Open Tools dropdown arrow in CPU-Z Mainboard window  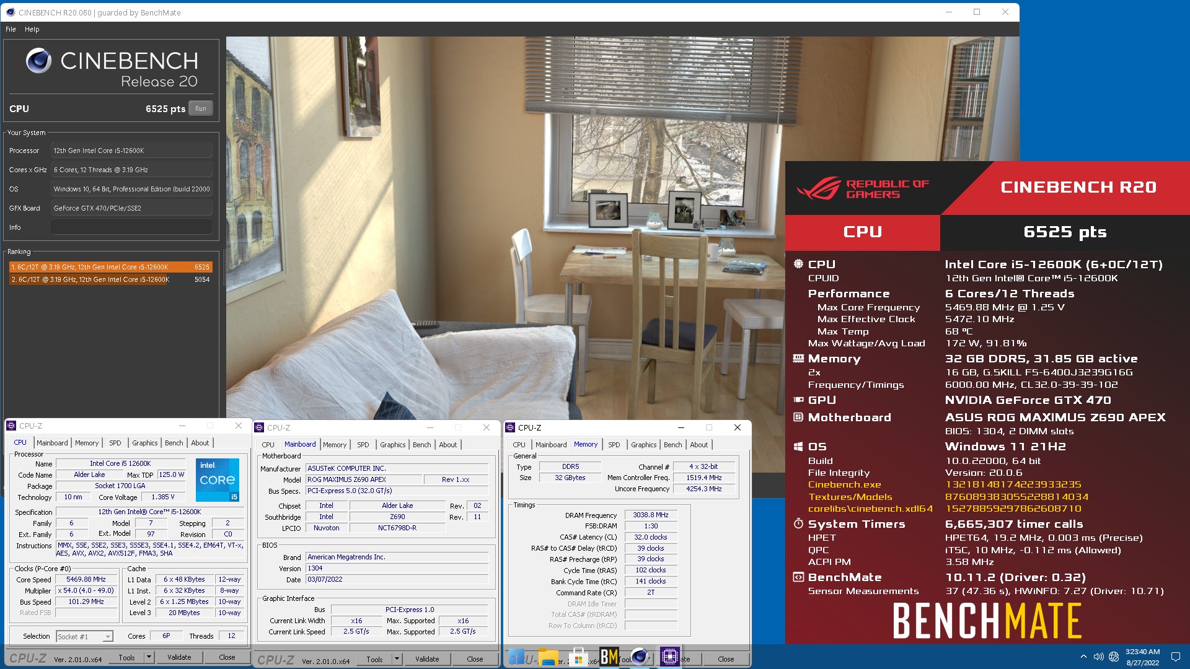click(x=397, y=659)
